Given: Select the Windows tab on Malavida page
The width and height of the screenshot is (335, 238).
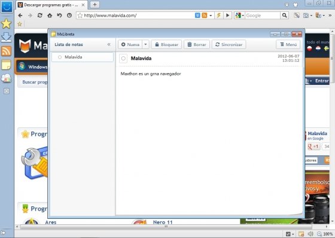Looking at the screenshot, I should tap(32, 66).
